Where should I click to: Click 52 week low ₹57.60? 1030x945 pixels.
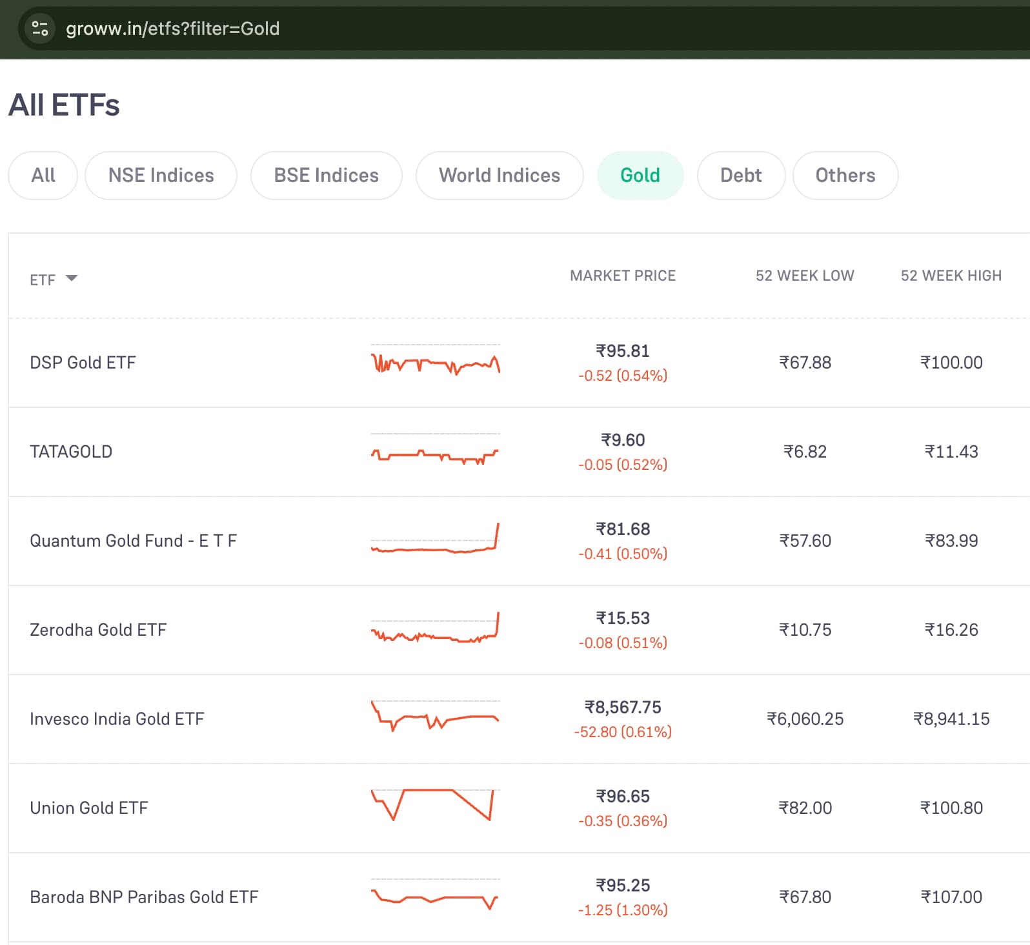point(805,541)
